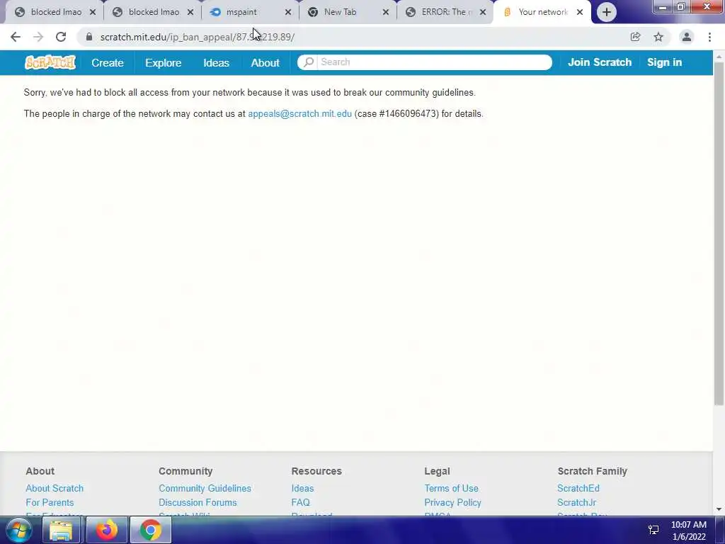725x544 pixels.
Task: Open the Discussion Forums footer link
Action: coord(198,502)
